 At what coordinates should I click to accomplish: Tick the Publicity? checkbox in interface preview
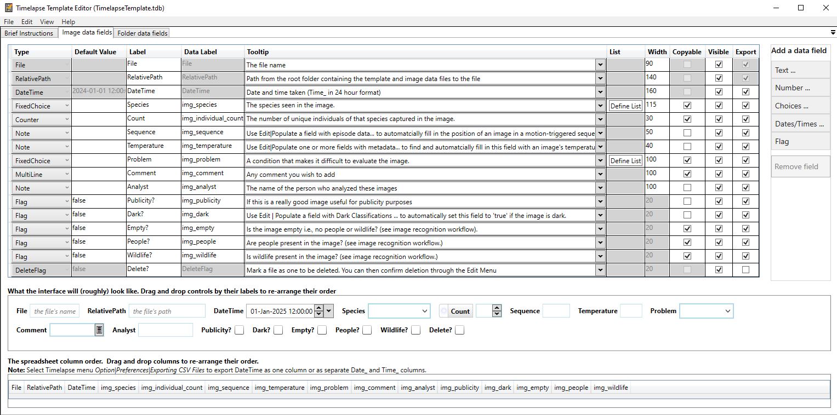[239, 330]
